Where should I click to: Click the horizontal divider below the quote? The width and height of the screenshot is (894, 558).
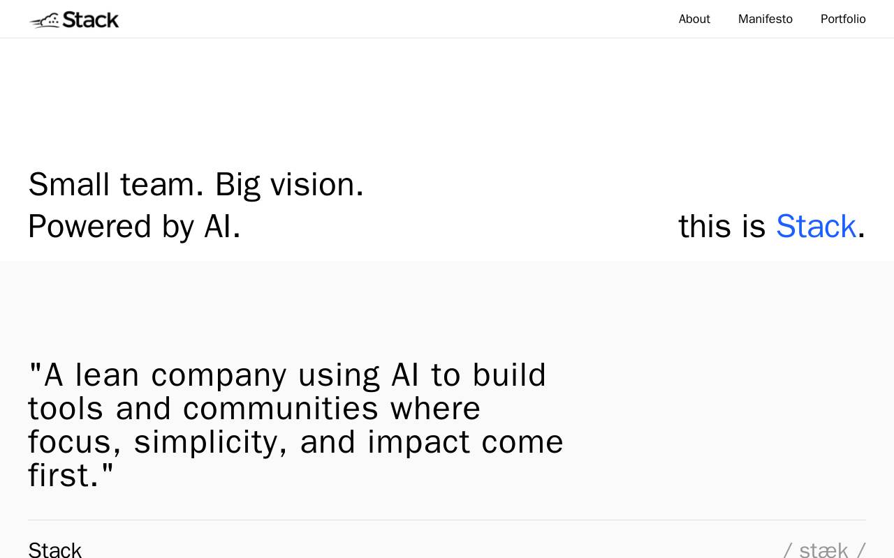tap(447, 520)
